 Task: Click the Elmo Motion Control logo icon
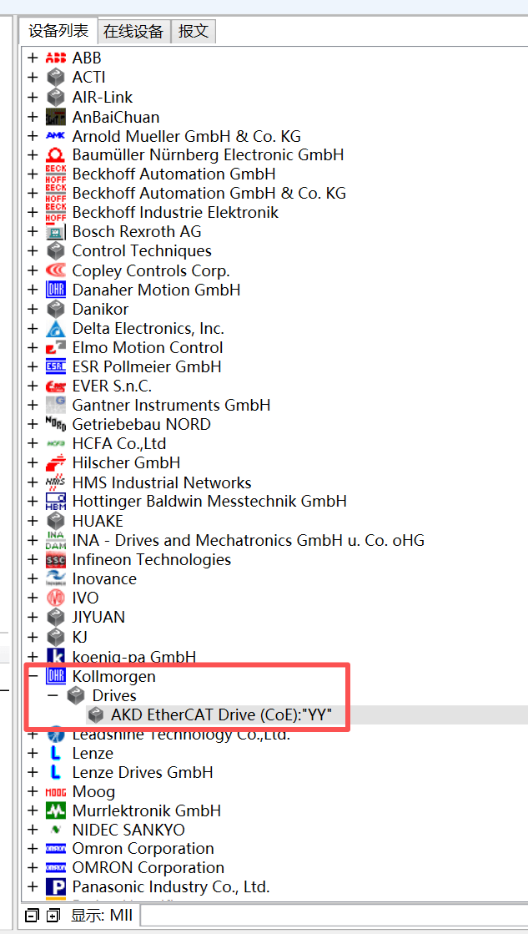[x=55, y=347]
